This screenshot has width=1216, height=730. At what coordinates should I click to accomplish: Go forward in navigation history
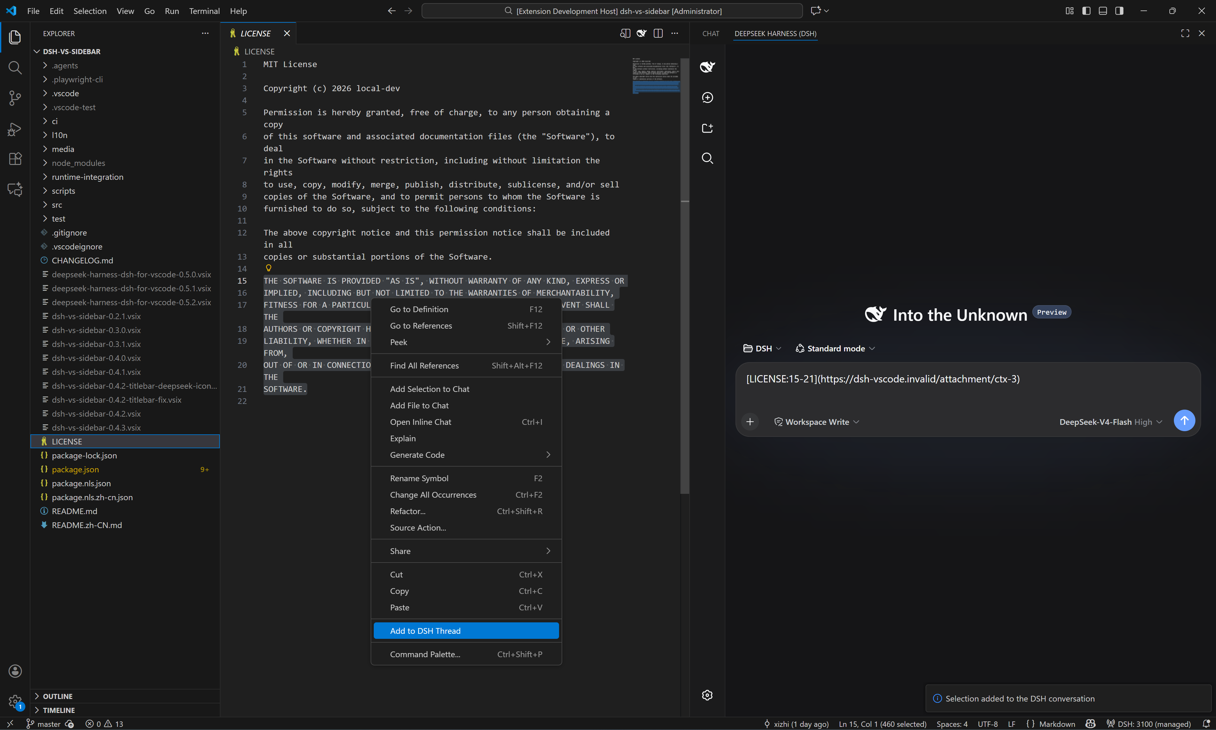(x=409, y=11)
